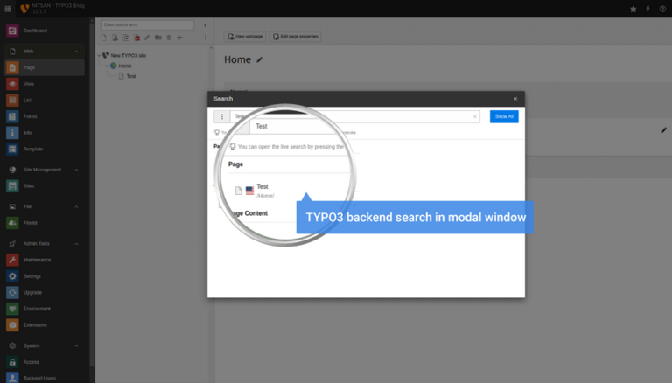Open the Settings module
This screenshot has height=383, width=672.
click(x=44, y=276)
